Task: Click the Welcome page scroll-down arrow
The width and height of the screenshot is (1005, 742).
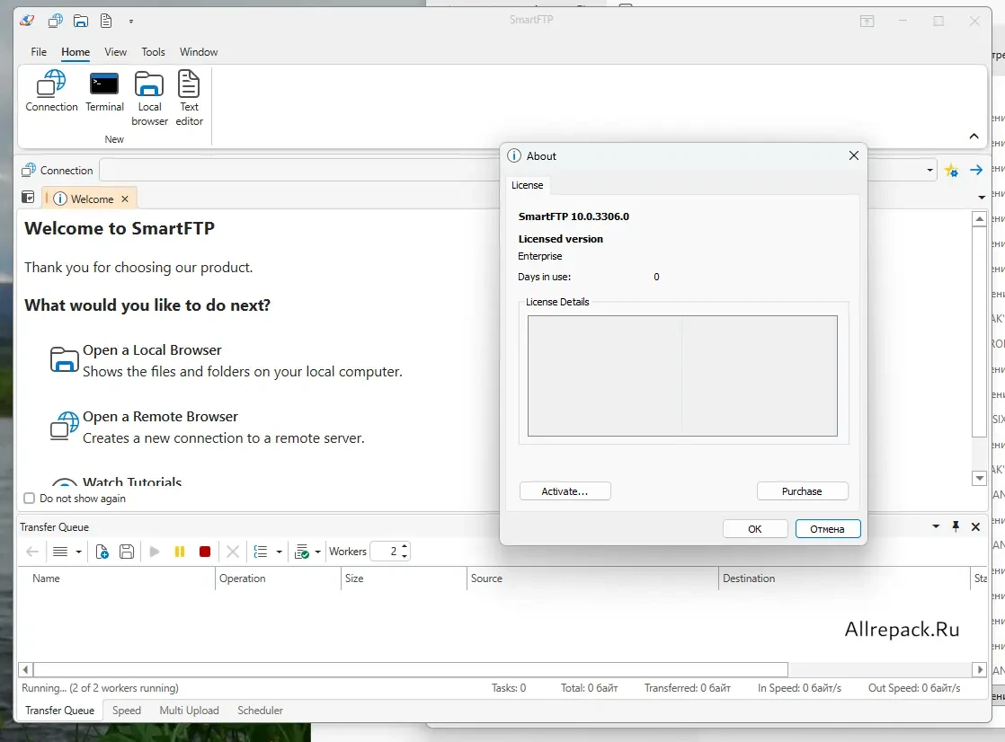Action: 979,478
